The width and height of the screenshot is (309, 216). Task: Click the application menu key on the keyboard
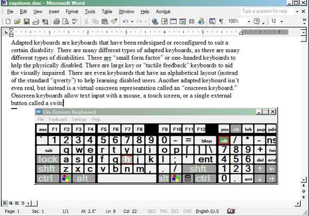187,178
